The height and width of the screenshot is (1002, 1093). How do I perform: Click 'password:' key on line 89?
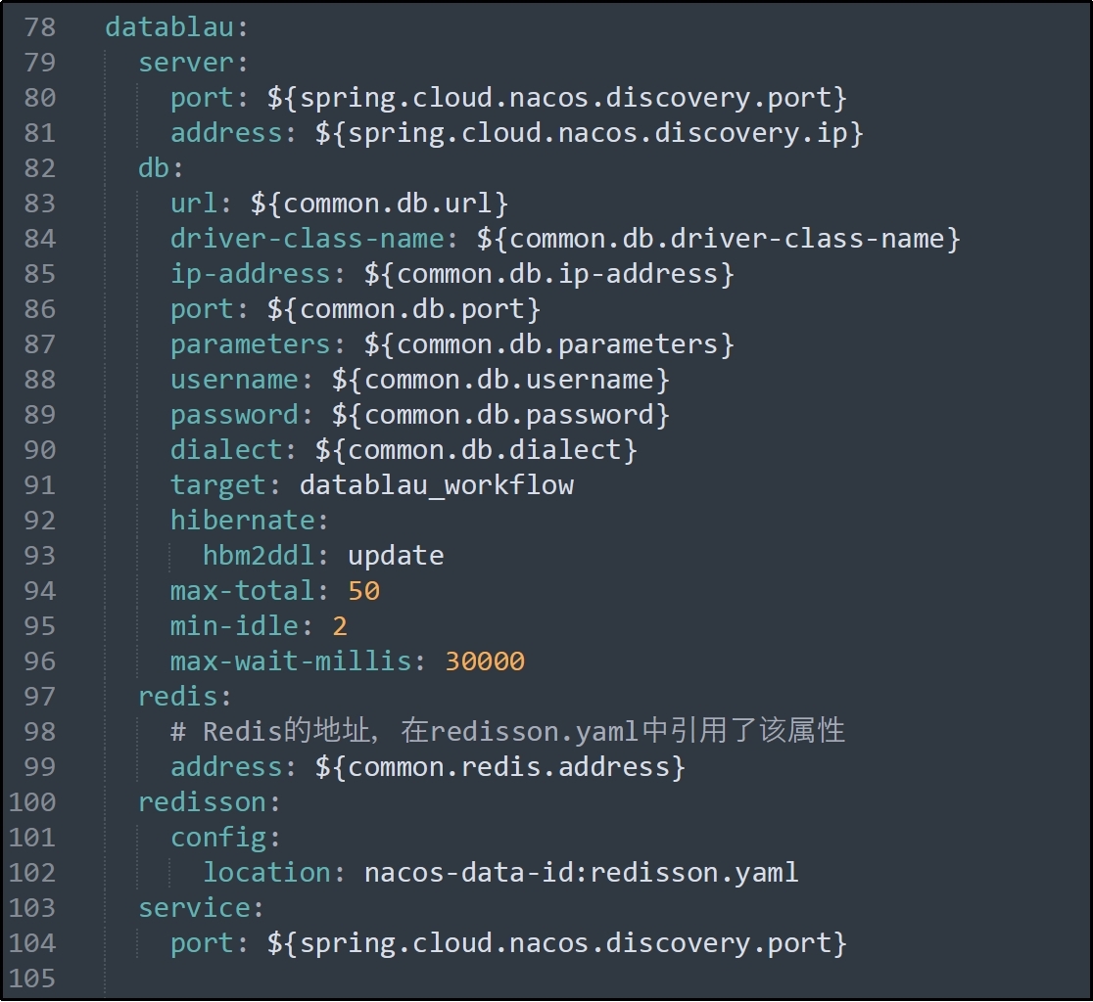click(241, 416)
